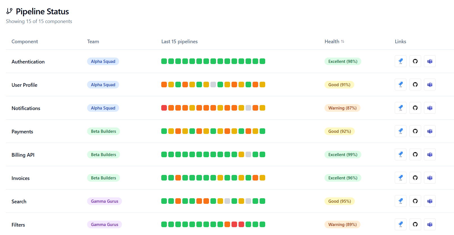454x235 pixels.
Task: Open Teams channel for Authentication
Action: coord(430,61)
